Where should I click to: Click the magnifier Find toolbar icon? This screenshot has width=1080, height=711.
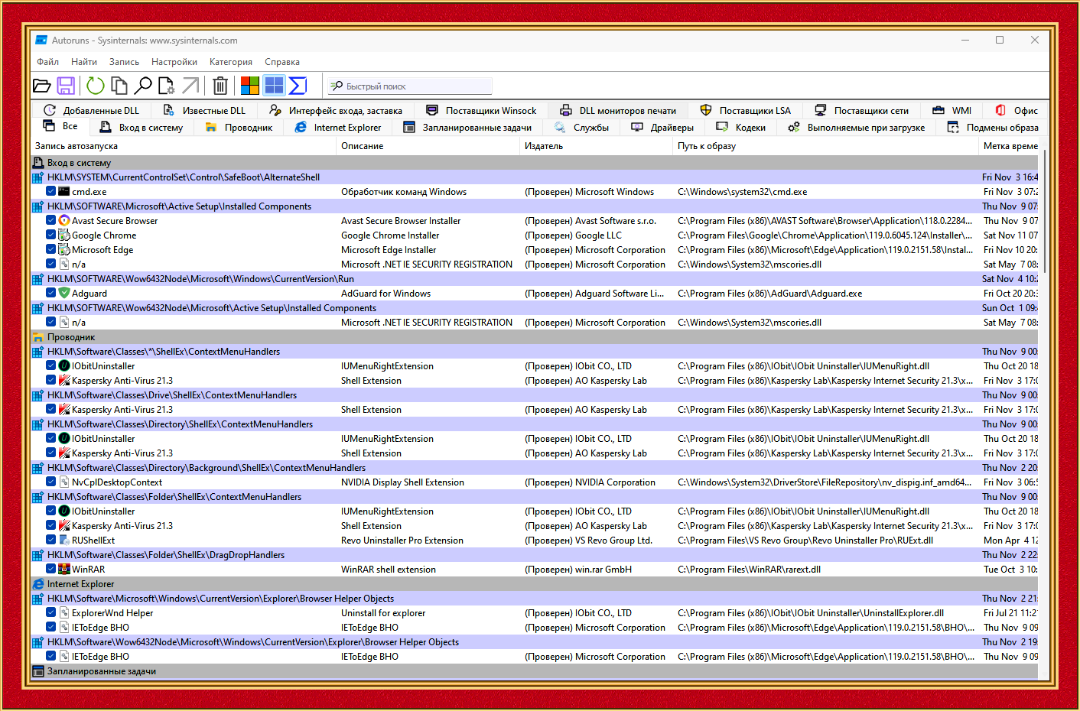tap(143, 86)
